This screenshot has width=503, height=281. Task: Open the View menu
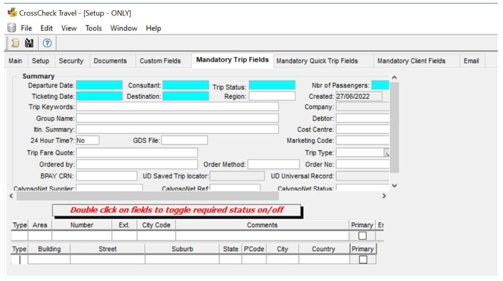(x=69, y=28)
